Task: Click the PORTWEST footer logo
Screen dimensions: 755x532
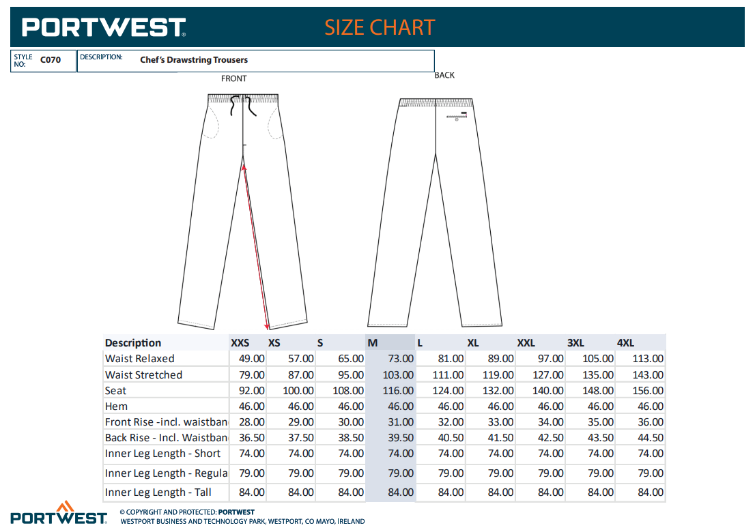Action: click(59, 513)
